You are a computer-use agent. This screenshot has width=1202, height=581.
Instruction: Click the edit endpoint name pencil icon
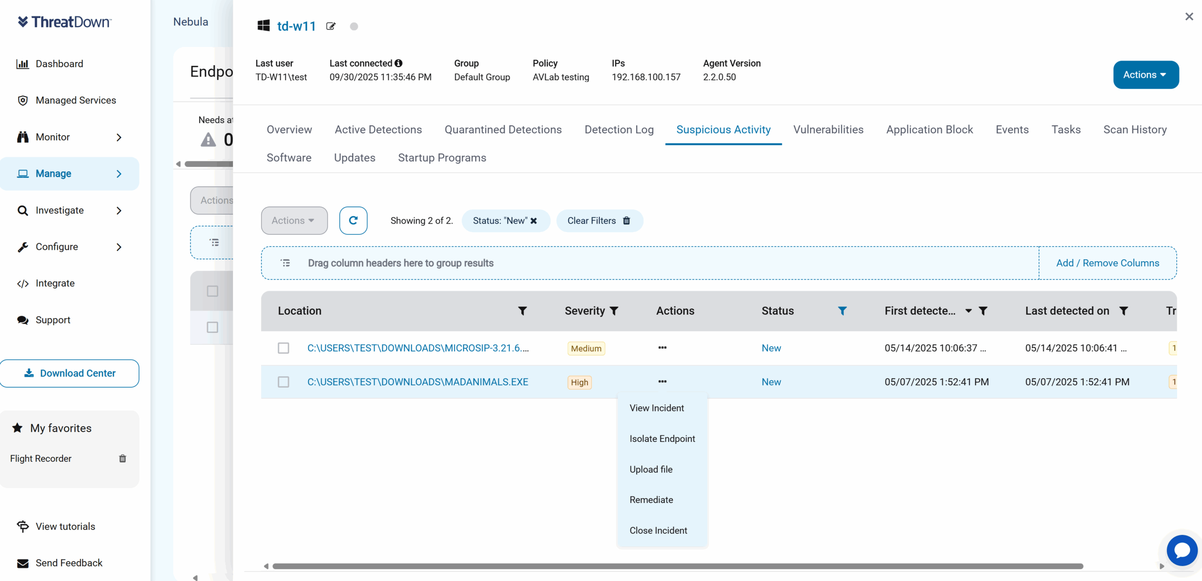coord(331,26)
